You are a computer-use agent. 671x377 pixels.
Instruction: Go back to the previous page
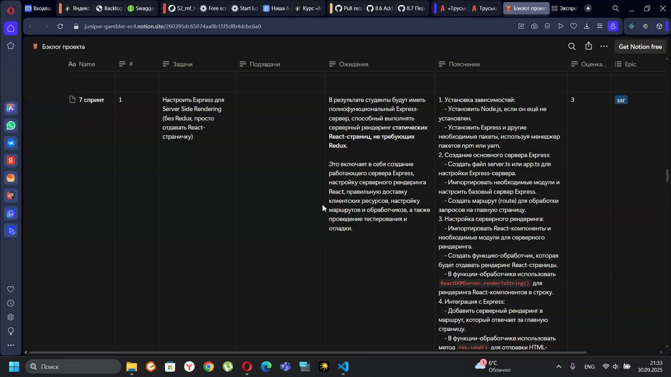point(31,26)
